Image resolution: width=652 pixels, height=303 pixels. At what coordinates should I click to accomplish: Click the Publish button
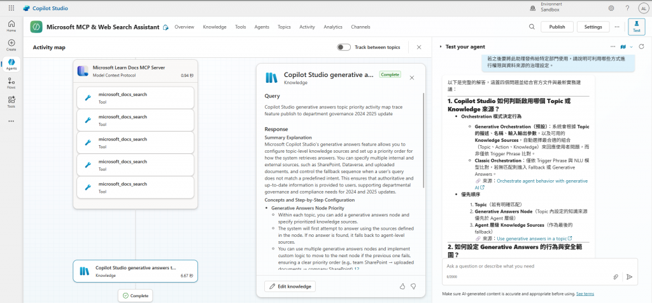[x=556, y=27]
